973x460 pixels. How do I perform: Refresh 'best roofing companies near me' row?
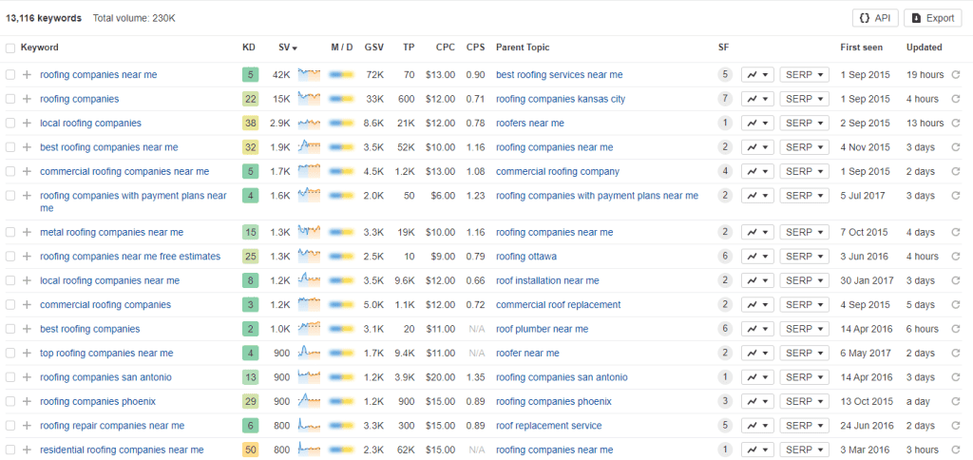(x=956, y=147)
